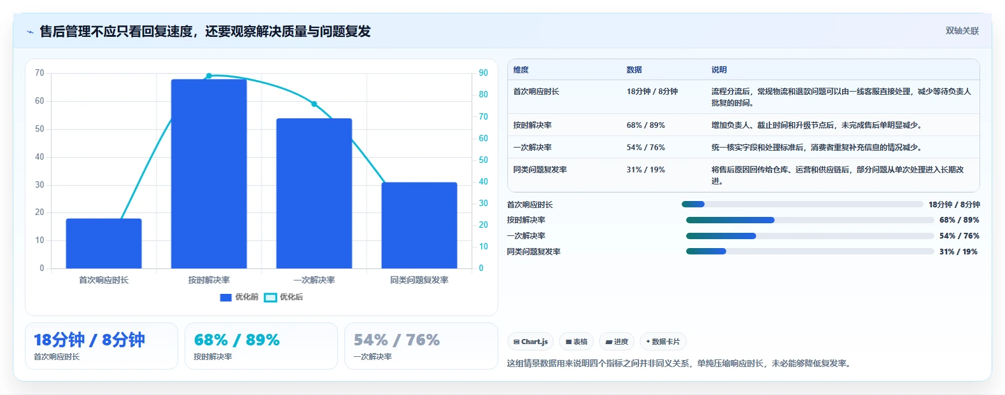Click the 双轴关联 badge in the header
Screen dimensions: 1005x395
click(x=962, y=31)
